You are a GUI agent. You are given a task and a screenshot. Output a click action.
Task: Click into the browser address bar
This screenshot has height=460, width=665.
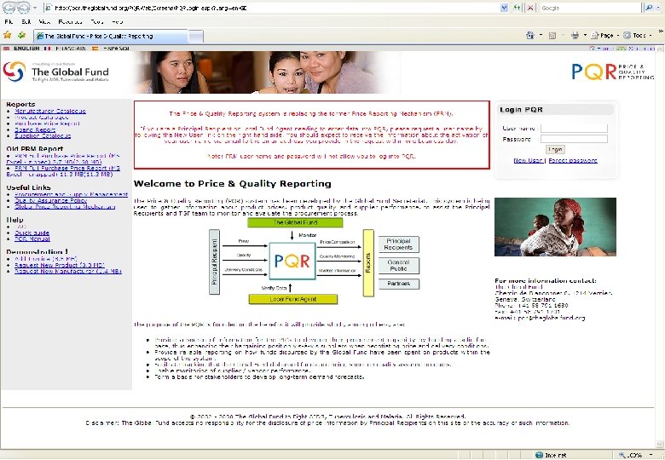click(x=271, y=8)
